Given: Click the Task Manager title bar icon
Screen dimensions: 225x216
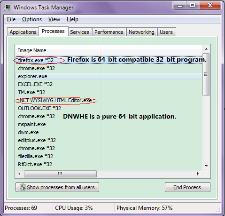Looking at the screenshot, I should click(8, 8).
